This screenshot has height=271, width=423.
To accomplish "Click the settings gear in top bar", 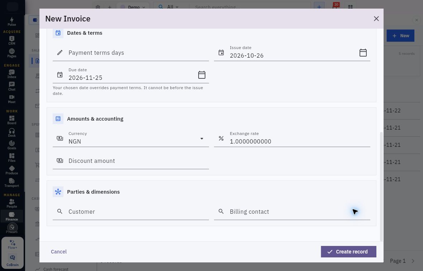I will [98, 7].
